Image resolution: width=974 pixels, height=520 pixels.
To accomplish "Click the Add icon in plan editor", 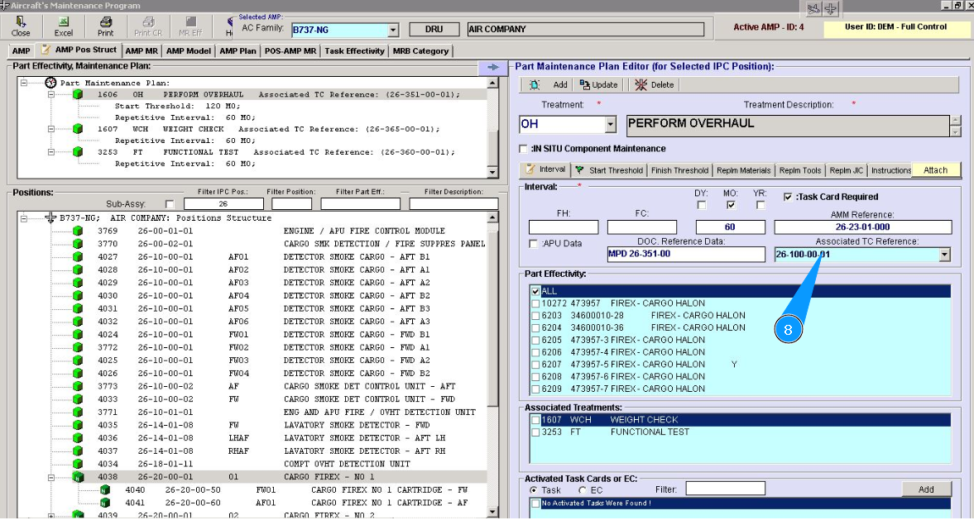I will point(535,85).
